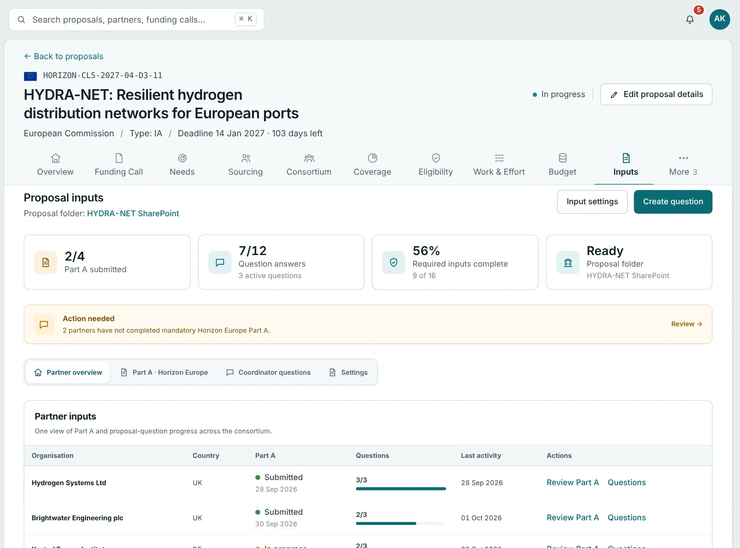The image size is (740, 548).
Task: Click the Part A submitted card icon
Action: coord(46,262)
